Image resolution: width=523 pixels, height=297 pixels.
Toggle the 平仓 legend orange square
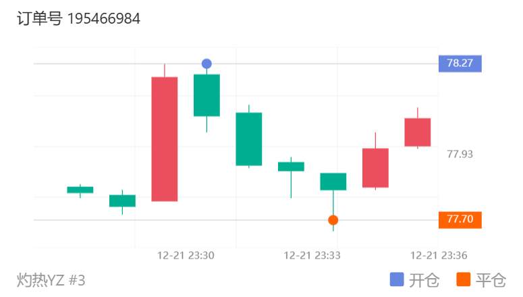[x=464, y=279]
